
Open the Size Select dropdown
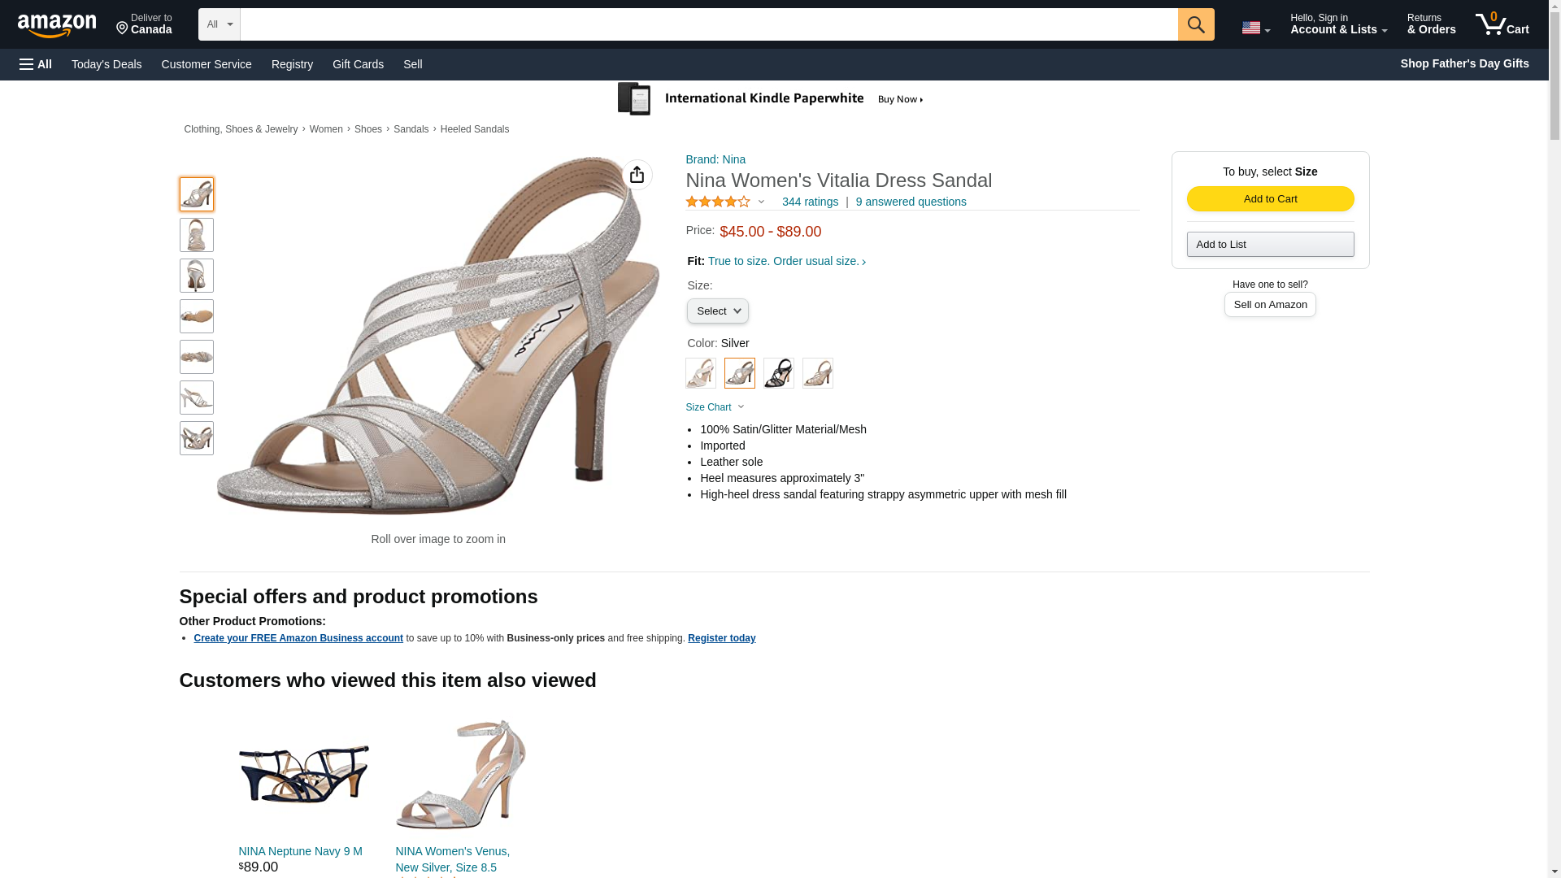point(717,311)
